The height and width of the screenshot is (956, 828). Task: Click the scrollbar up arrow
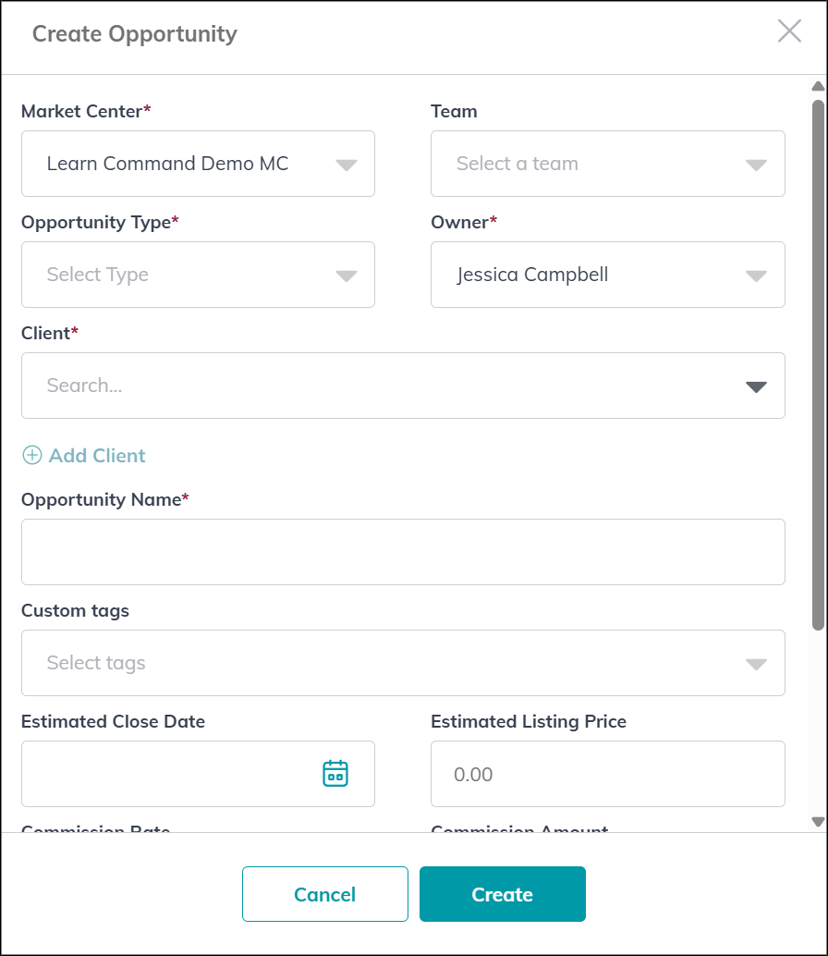point(818,87)
